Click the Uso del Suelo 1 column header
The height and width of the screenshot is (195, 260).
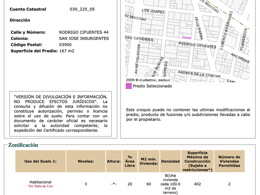point(41,161)
